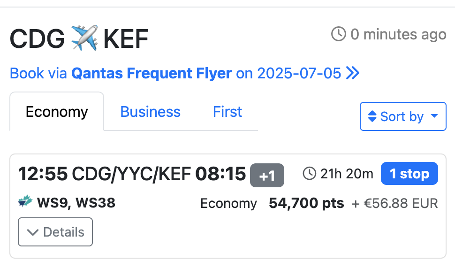Viewport: 455px width, 276px height.
Task: Click the chevron inside the Details button
Action: click(x=32, y=232)
